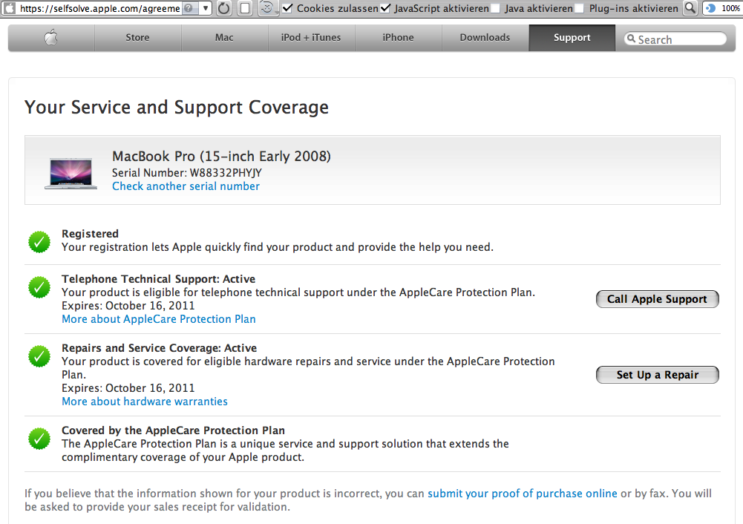Enable Java aktivieren checkbox
Viewport: 743px width, 524px height.
click(x=495, y=8)
